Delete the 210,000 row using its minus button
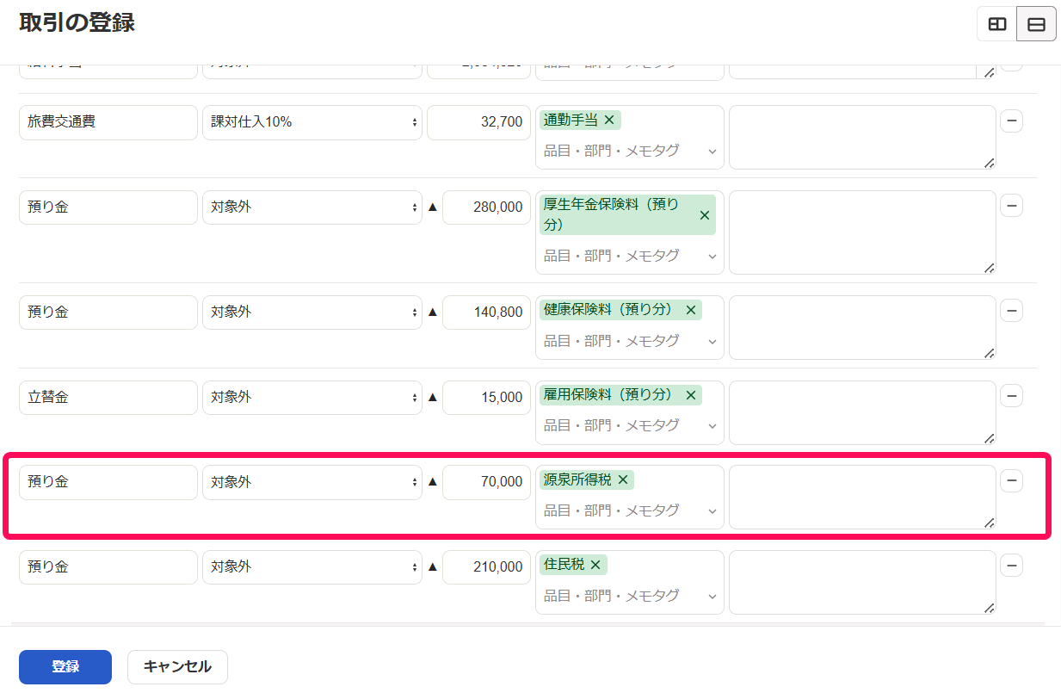 (1012, 566)
